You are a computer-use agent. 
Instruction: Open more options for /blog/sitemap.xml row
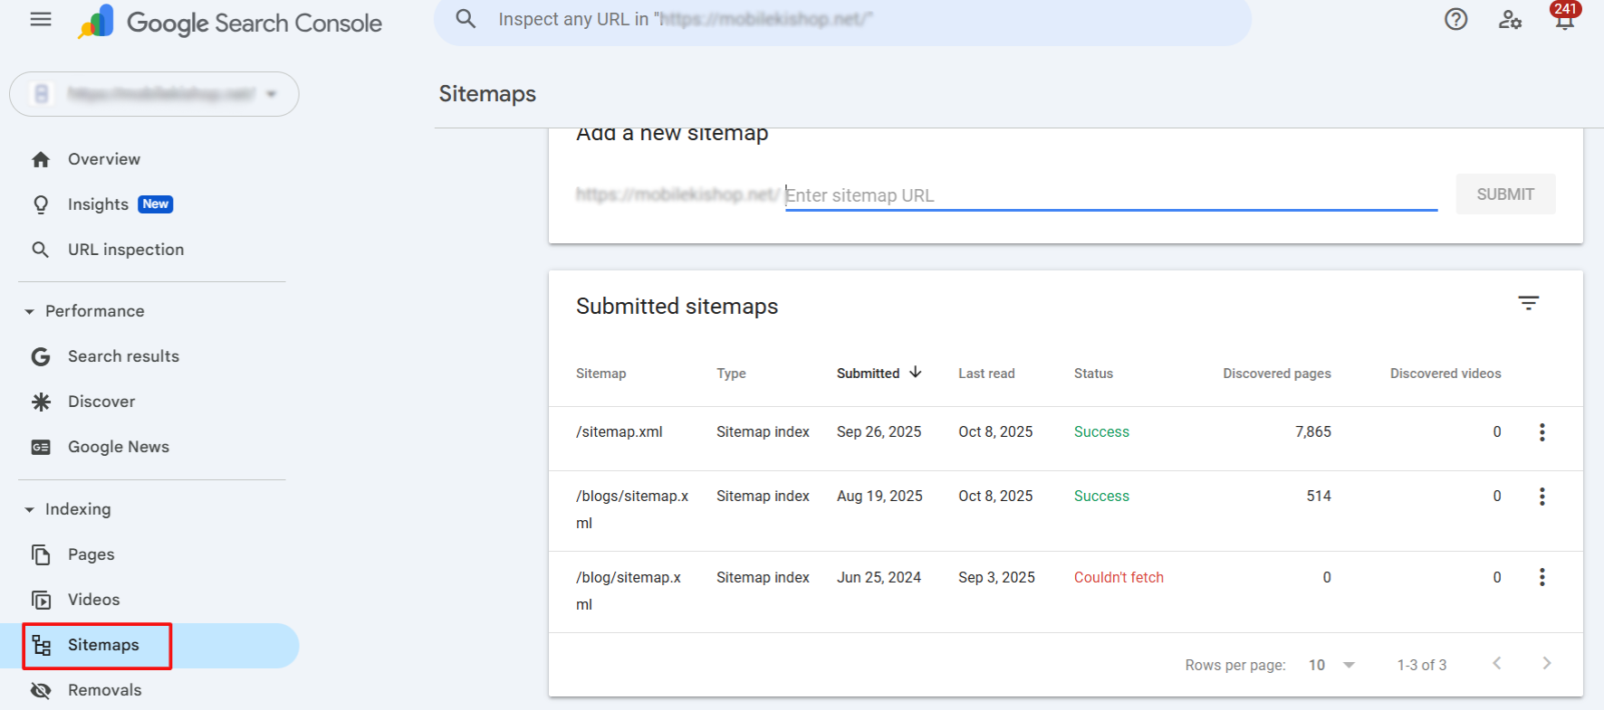pyautogui.click(x=1542, y=577)
